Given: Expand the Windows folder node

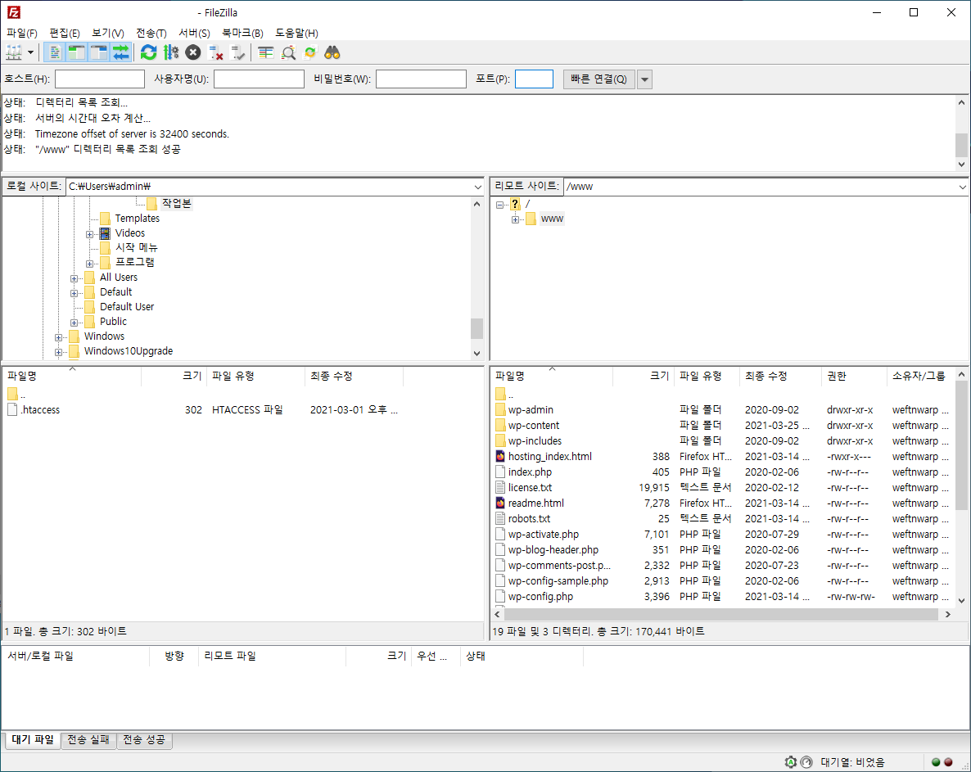Looking at the screenshot, I should 59,336.
